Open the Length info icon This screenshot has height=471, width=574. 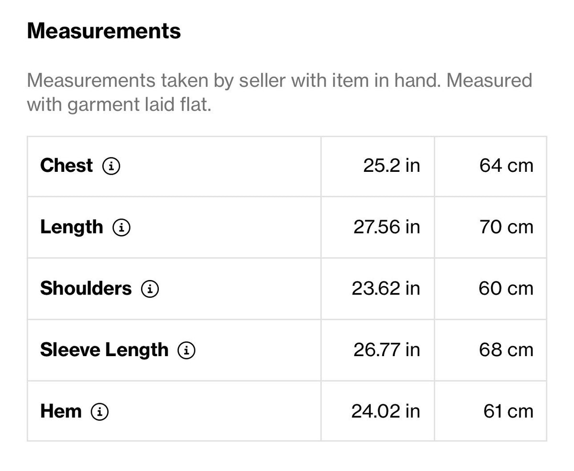[121, 228]
